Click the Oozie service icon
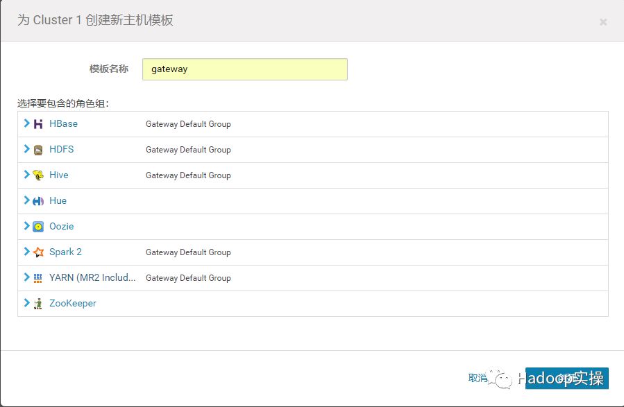The image size is (624, 407). pyautogui.click(x=38, y=227)
